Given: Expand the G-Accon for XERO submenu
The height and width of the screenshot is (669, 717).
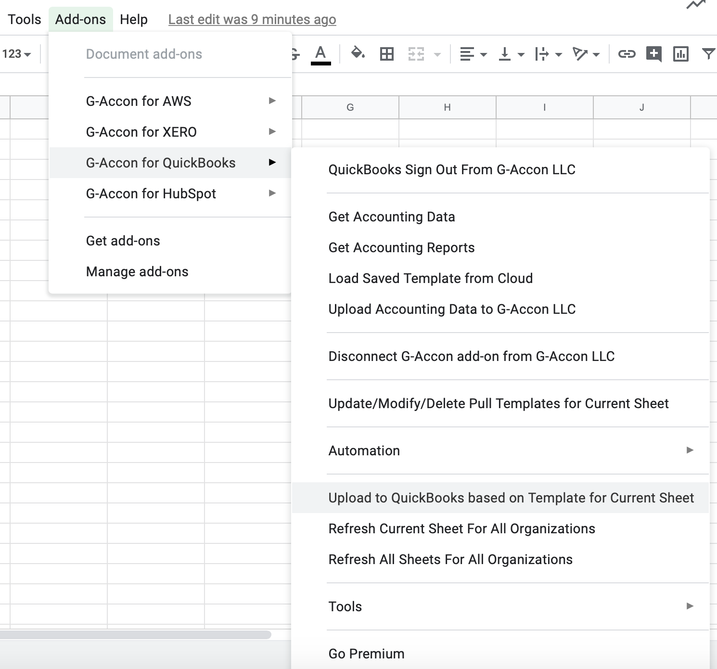Looking at the screenshot, I should click(170, 132).
